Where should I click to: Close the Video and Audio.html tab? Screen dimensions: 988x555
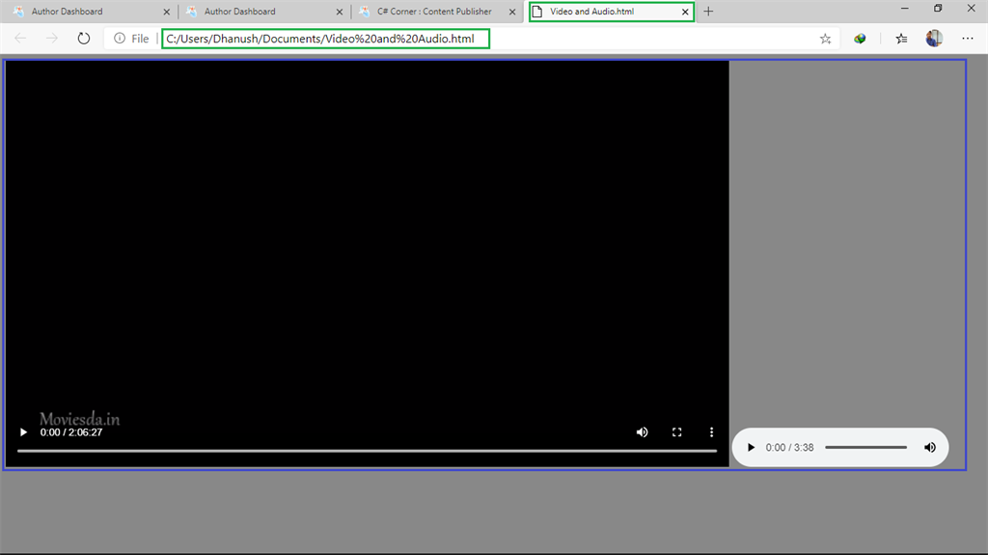(685, 12)
